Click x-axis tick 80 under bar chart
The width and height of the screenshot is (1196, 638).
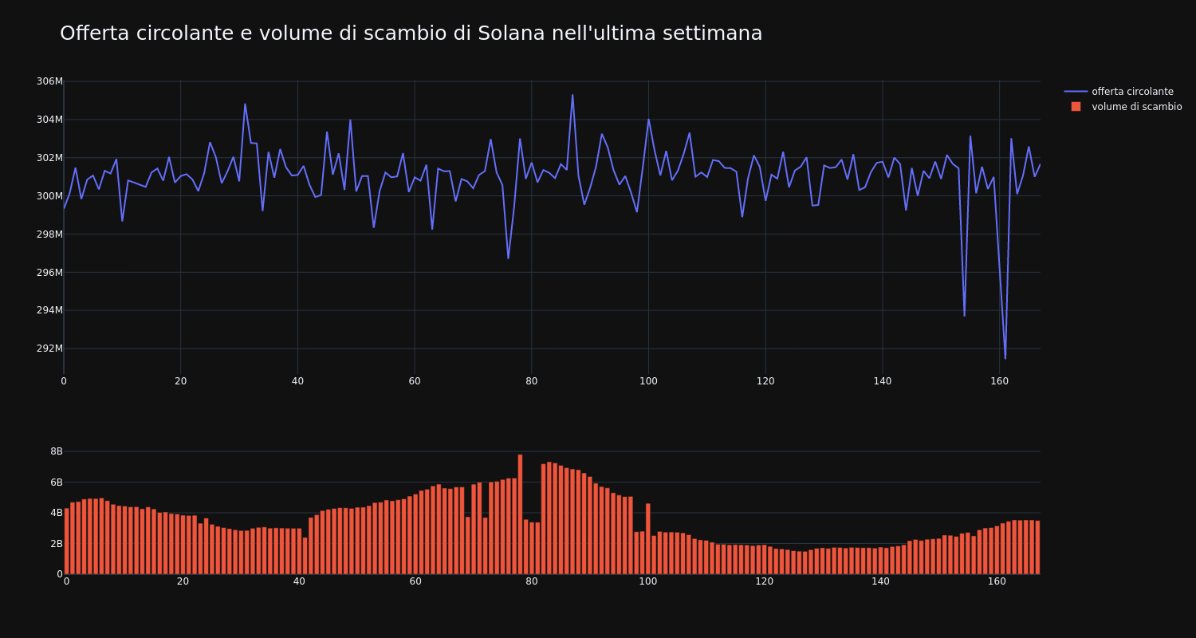click(532, 582)
